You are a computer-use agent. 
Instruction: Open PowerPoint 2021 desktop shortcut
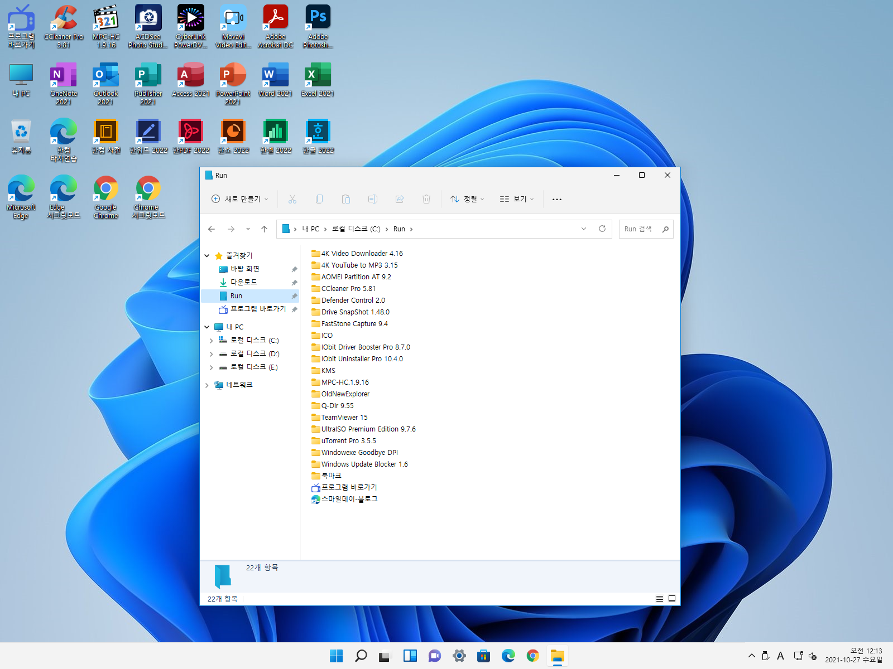pyautogui.click(x=233, y=84)
